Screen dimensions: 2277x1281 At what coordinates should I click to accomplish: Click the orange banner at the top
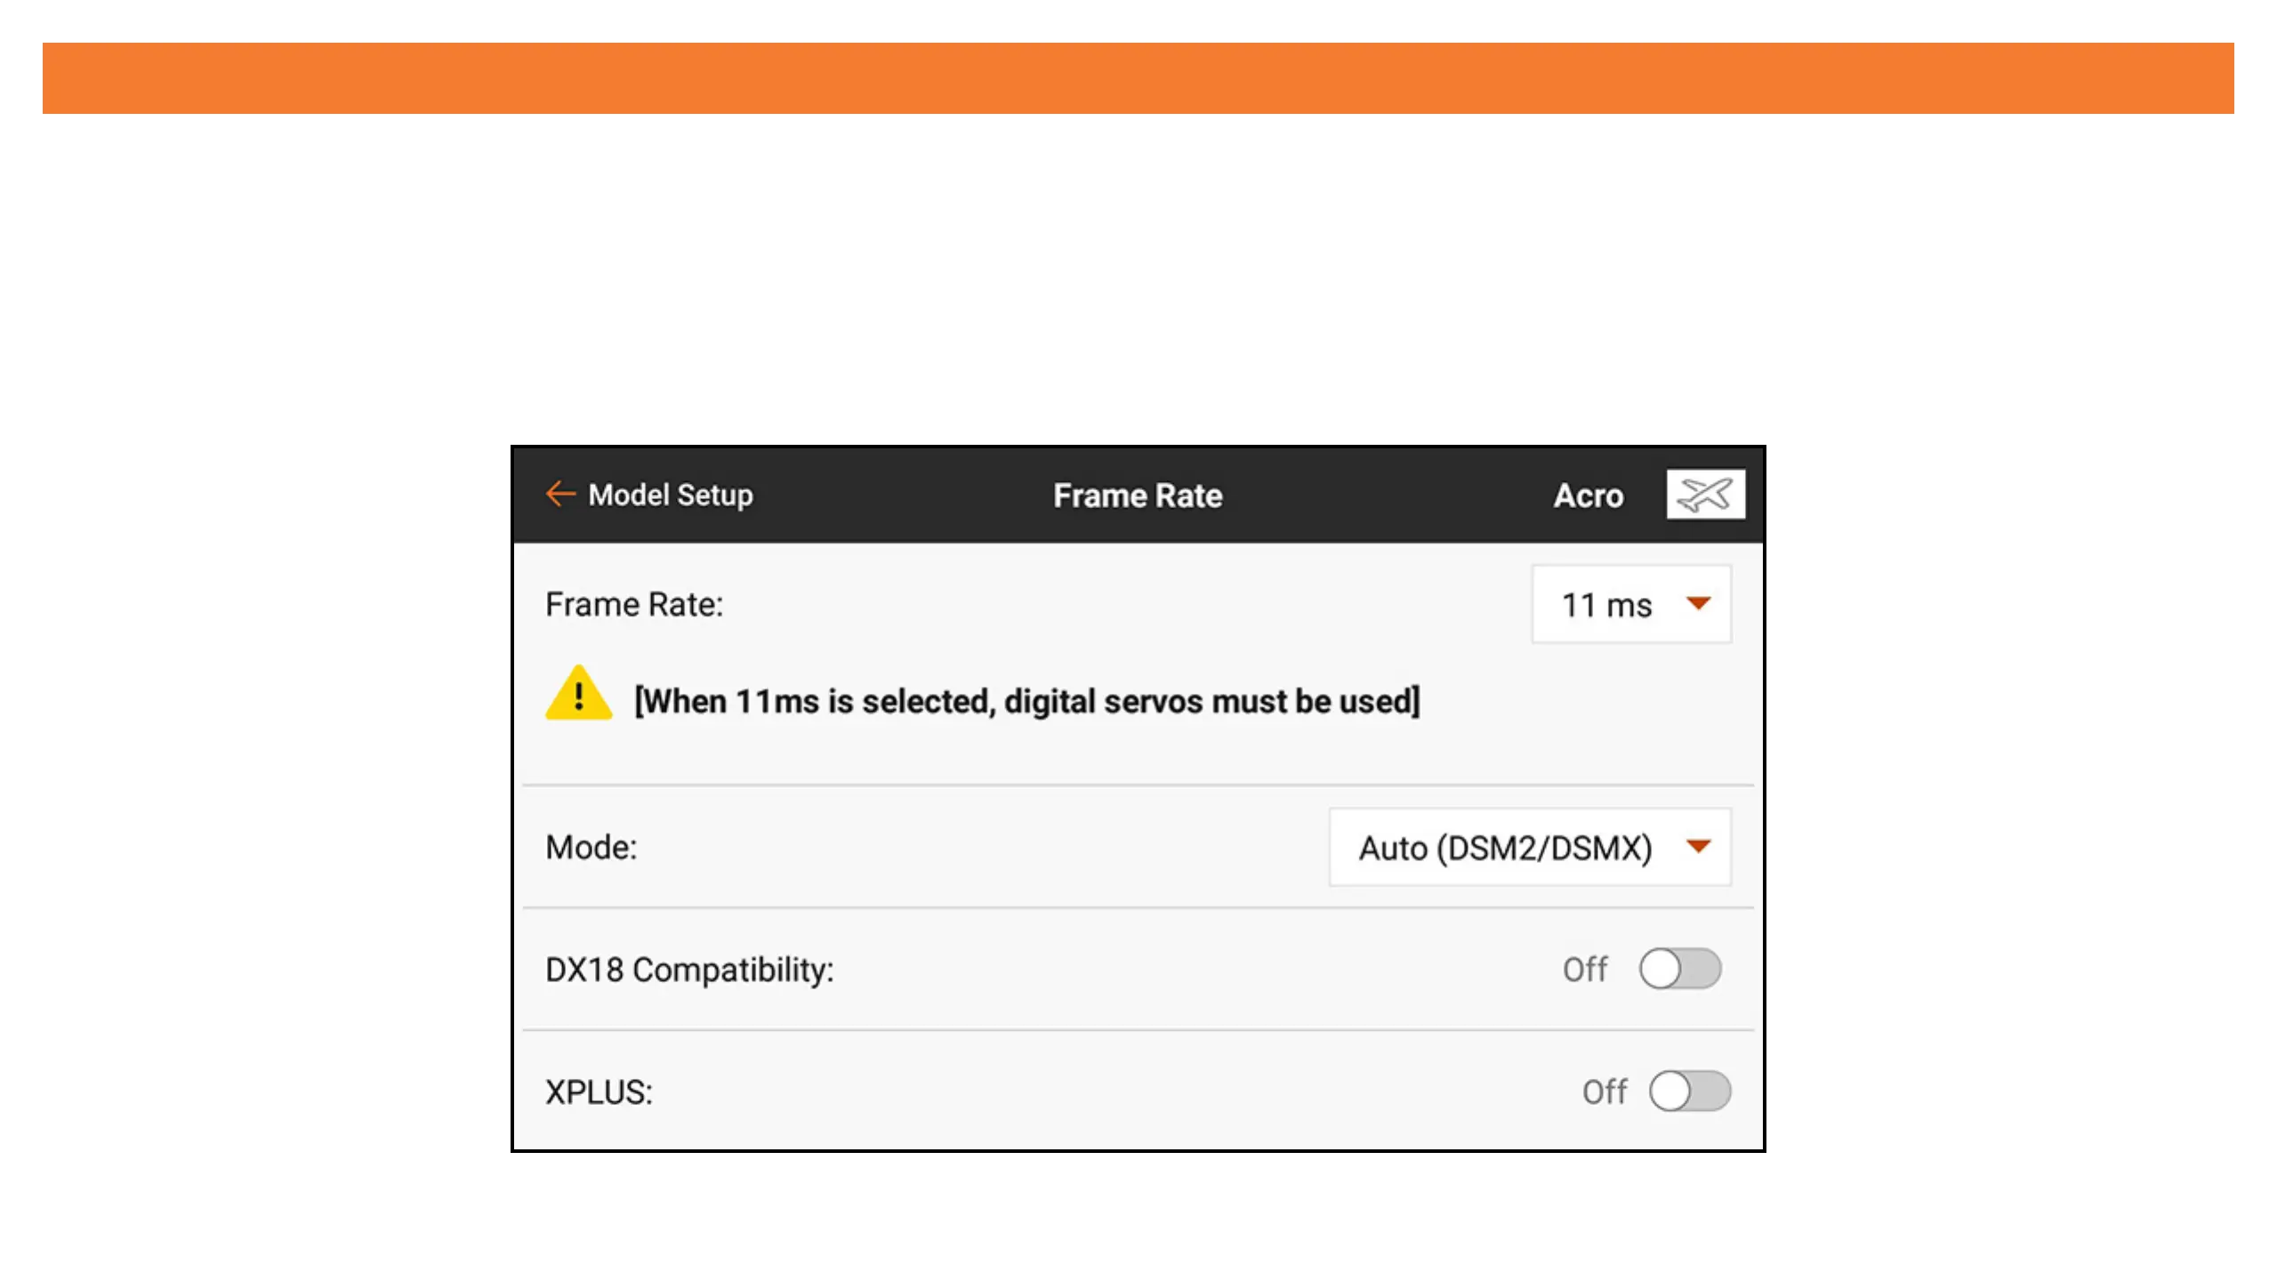(1138, 78)
